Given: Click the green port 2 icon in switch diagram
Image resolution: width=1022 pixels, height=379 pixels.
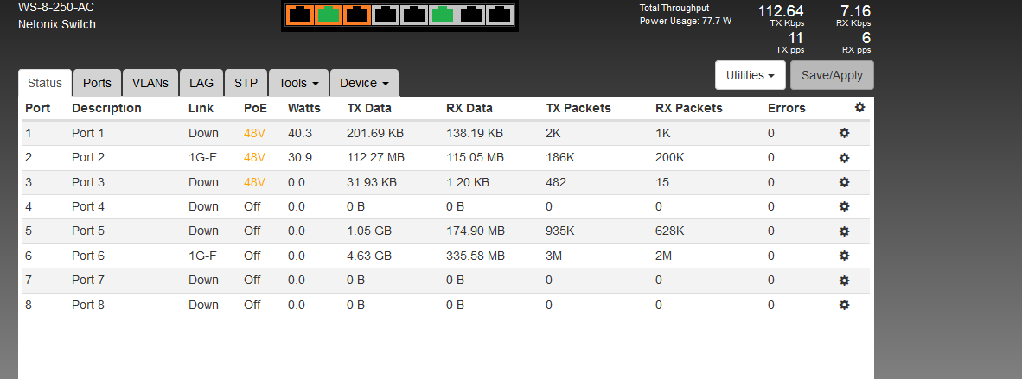Looking at the screenshot, I should tap(329, 15).
